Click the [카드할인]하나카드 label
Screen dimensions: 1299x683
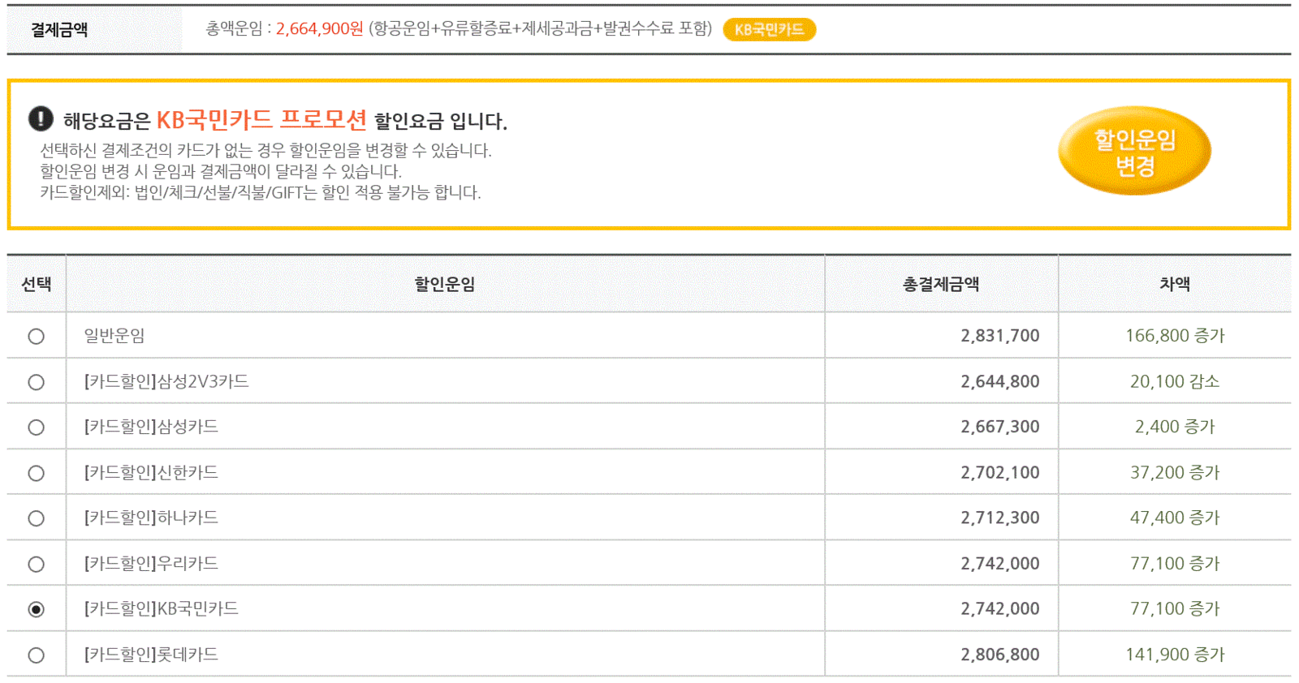pos(151,518)
